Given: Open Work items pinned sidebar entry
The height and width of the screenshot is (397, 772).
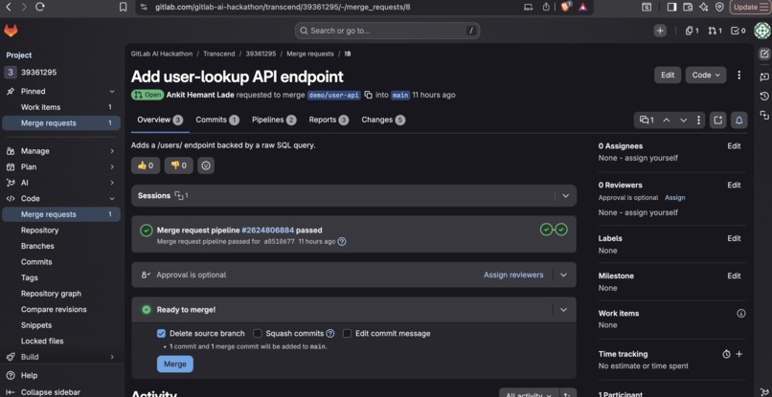Looking at the screenshot, I should click(x=61, y=107).
